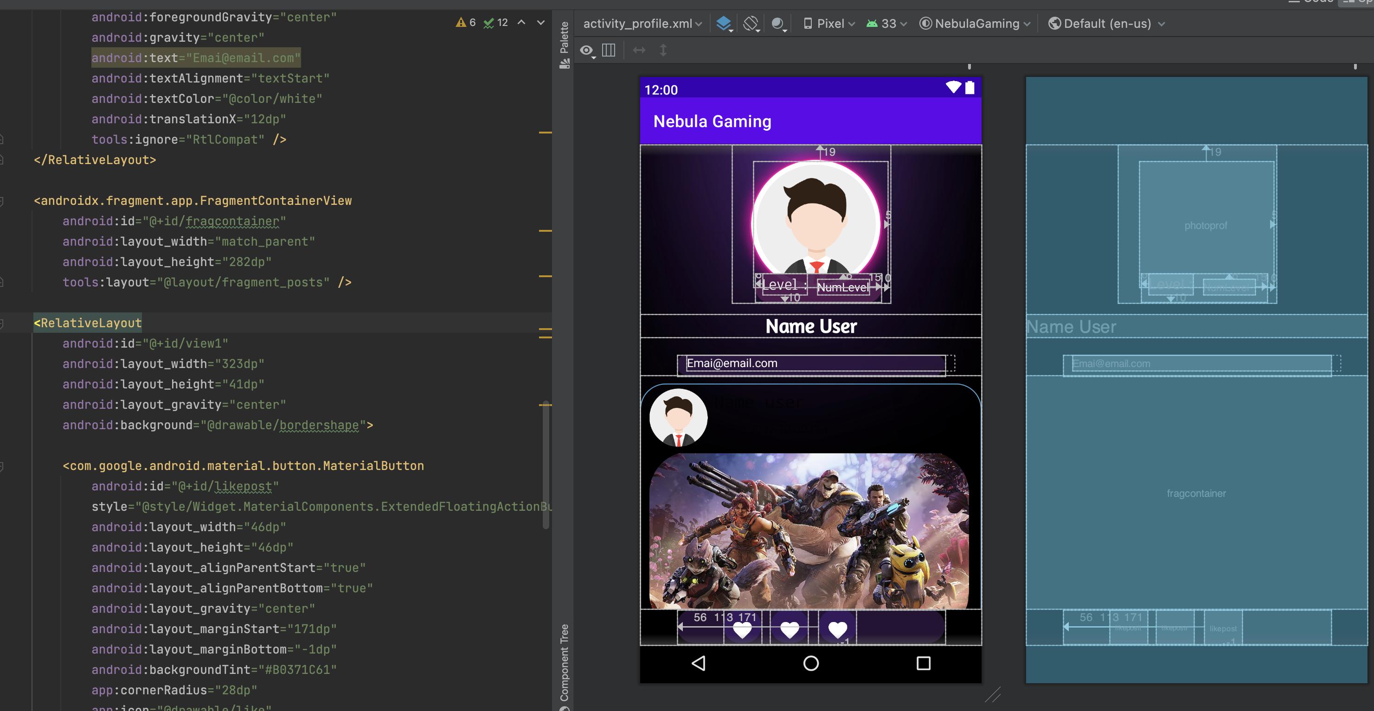Click the MaterialButton tag line in code
This screenshot has width=1374, height=711.
point(243,466)
